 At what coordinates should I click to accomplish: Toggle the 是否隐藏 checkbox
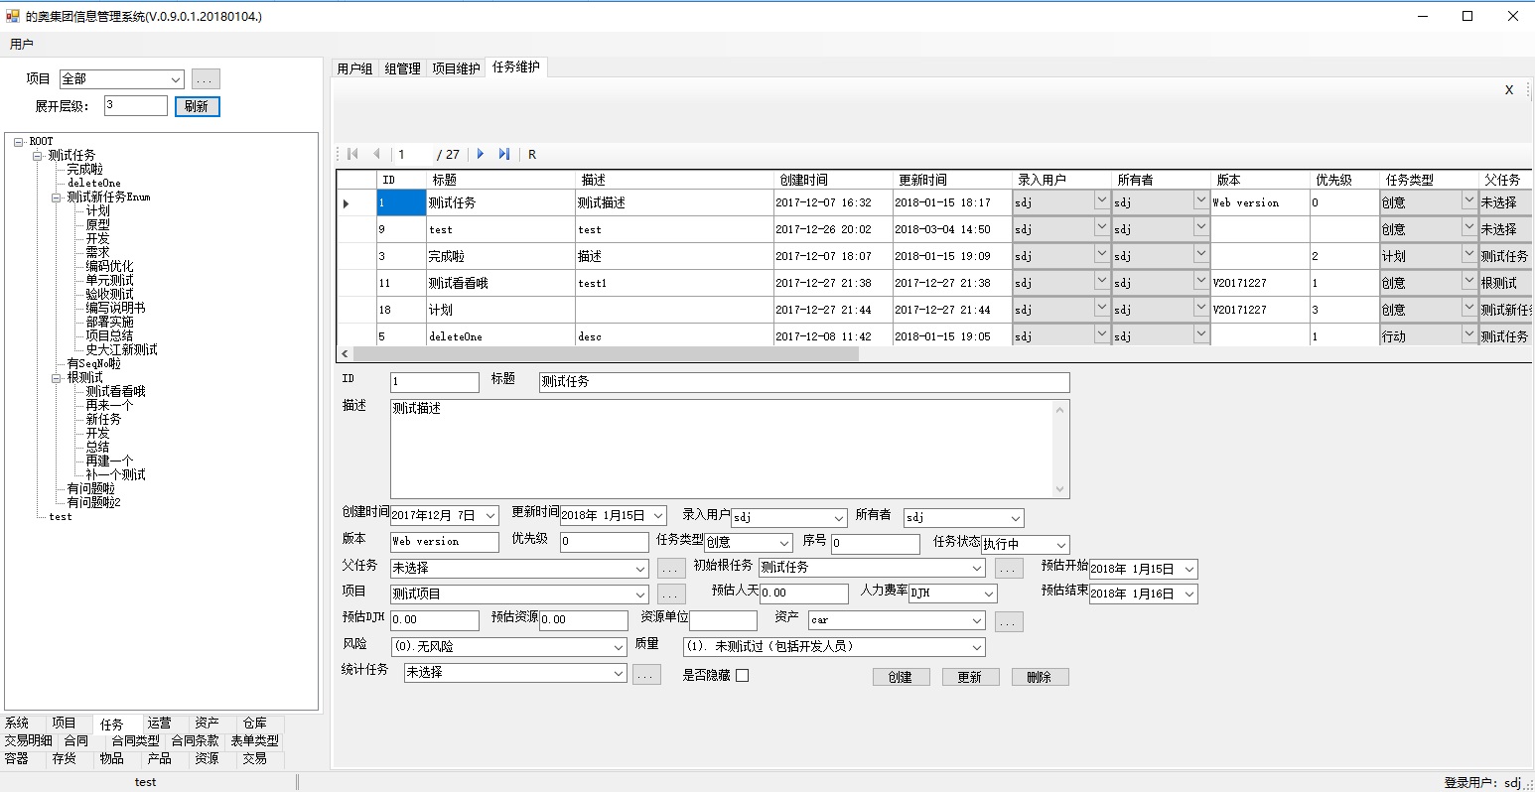[742, 676]
